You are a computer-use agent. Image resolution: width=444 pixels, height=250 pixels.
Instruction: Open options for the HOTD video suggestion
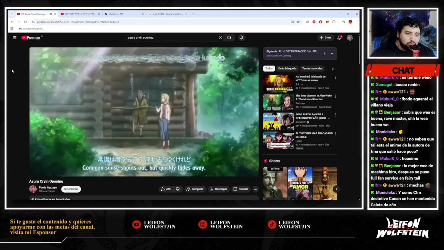tap(335, 77)
